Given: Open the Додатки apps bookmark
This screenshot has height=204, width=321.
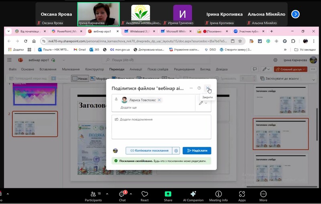Looking at the screenshot, I should (x=16, y=49).
